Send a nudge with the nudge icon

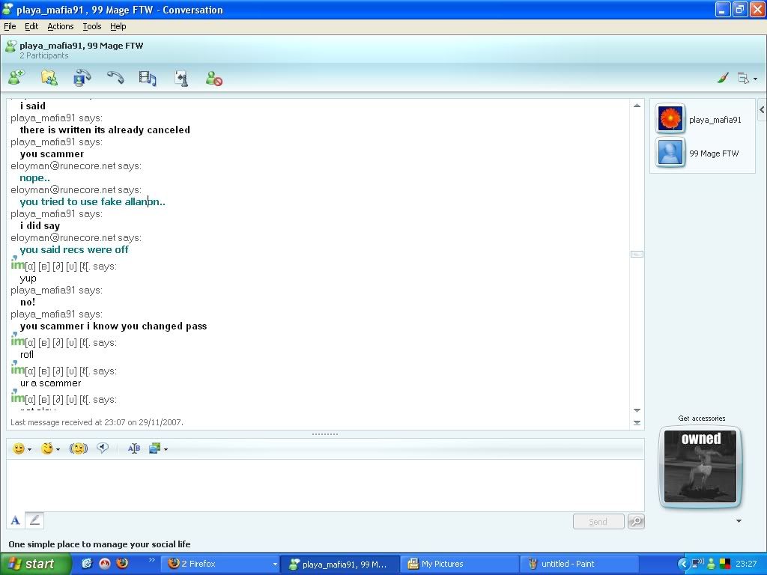(78, 448)
